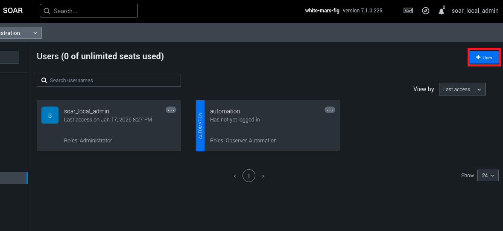Expand the View by Last access dropdown

coord(462,89)
